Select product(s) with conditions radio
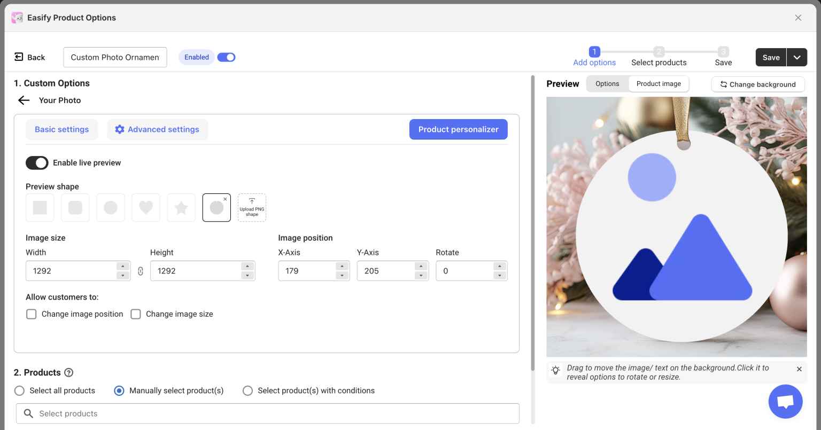This screenshot has width=821, height=430. (247, 390)
